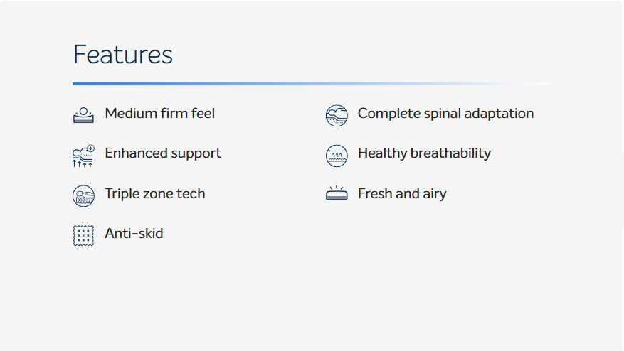Select the Complete spinal adaptation text
Viewport: 624px width, 351px height.
pyautogui.click(x=445, y=114)
